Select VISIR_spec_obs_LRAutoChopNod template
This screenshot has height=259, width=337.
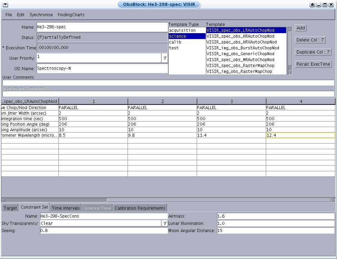246,30
